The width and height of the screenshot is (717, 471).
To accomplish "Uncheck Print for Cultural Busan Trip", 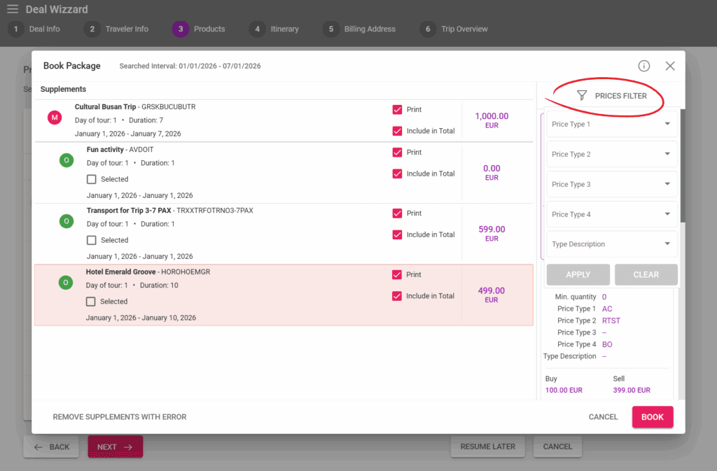I will 397,110.
